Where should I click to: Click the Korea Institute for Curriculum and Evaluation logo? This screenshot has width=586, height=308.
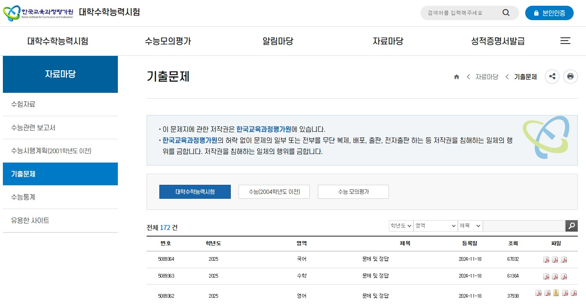pyautogui.click(x=38, y=12)
